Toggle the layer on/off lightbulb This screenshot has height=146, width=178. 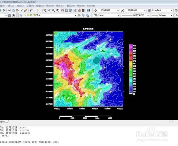pos(25,15)
